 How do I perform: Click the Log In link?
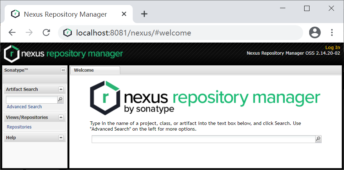tap(332, 48)
